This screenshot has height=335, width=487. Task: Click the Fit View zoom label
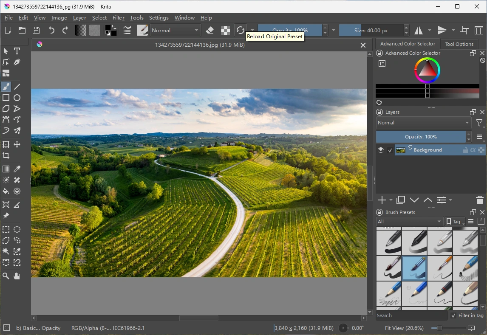tap(404, 328)
